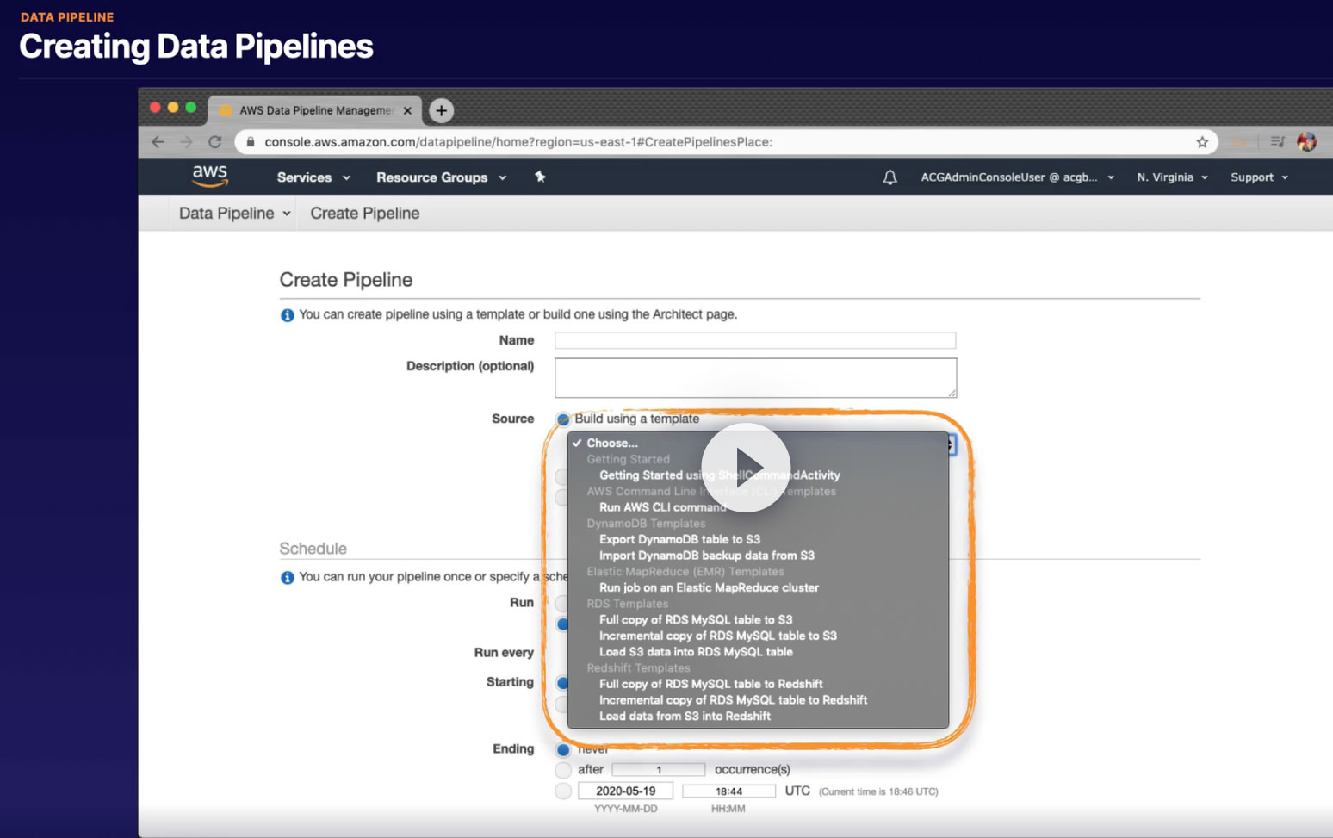The height and width of the screenshot is (838, 1333).
Task: Click the Create Pipeline breadcrumb link
Action: (x=365, y=214)
